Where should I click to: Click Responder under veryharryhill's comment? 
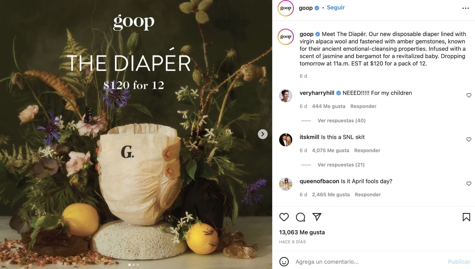(363, 106)
